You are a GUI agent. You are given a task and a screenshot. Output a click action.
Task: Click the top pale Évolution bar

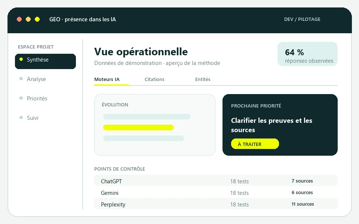point(147,117)
